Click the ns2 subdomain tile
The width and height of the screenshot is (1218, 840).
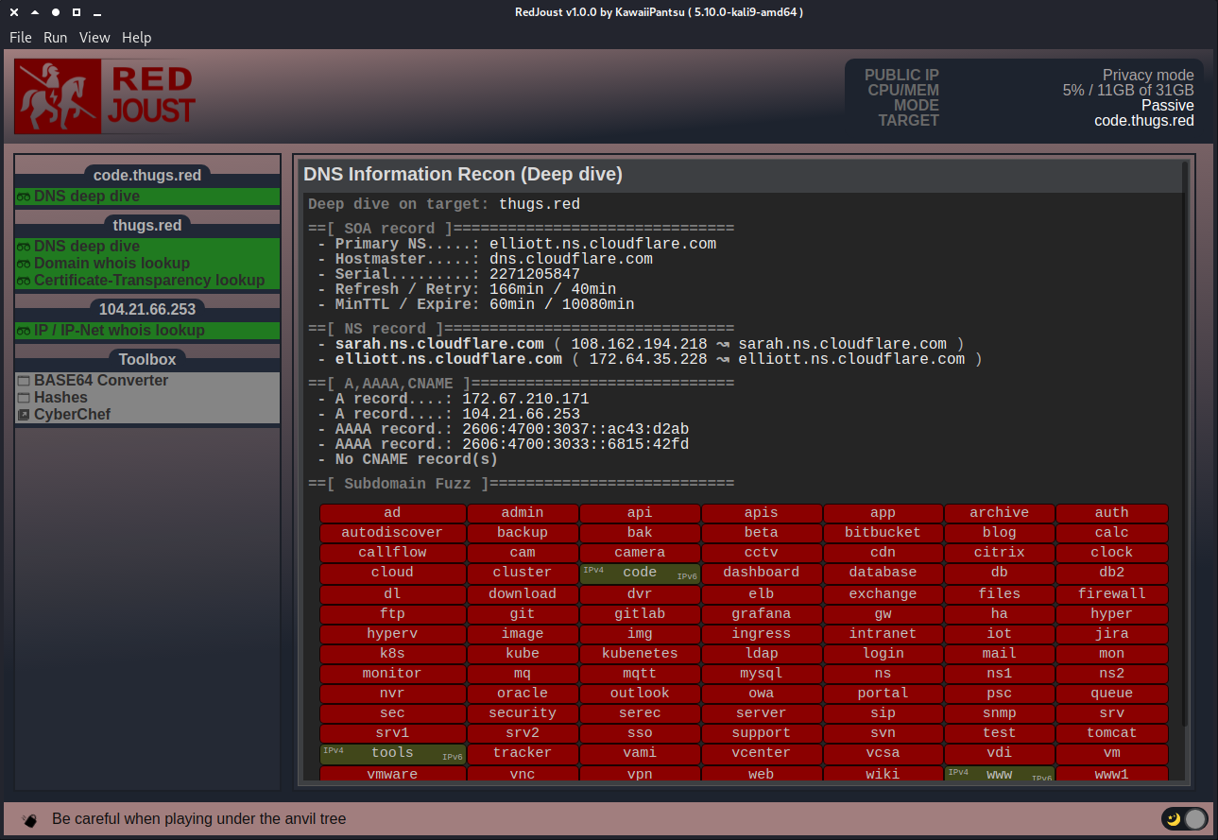click(1112, 674)
